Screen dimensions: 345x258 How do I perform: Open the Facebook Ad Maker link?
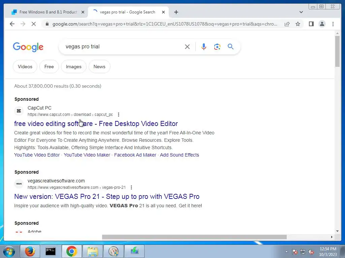[135, 155]
